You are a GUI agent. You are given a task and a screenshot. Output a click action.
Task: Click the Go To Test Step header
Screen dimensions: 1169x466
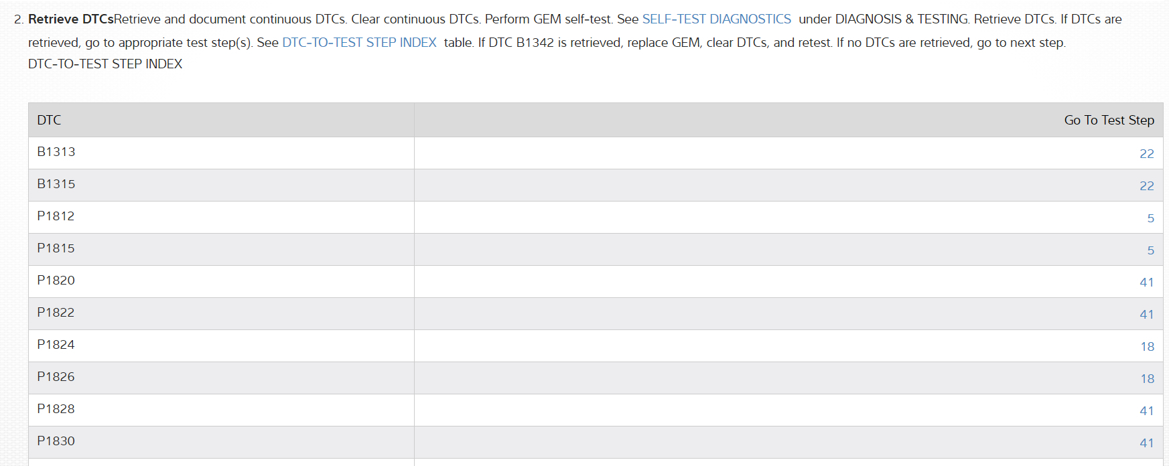[x=1109, y=121]
